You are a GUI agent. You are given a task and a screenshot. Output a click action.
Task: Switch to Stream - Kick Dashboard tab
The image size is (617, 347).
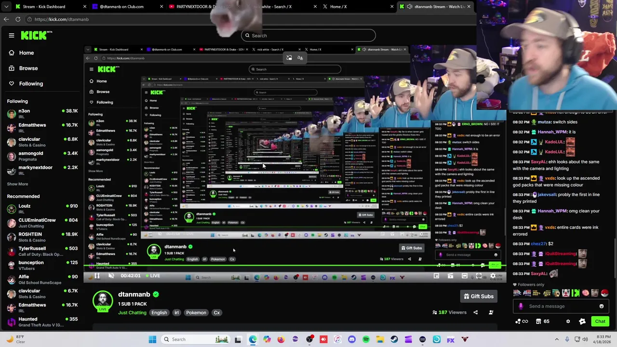coord(51,7)
